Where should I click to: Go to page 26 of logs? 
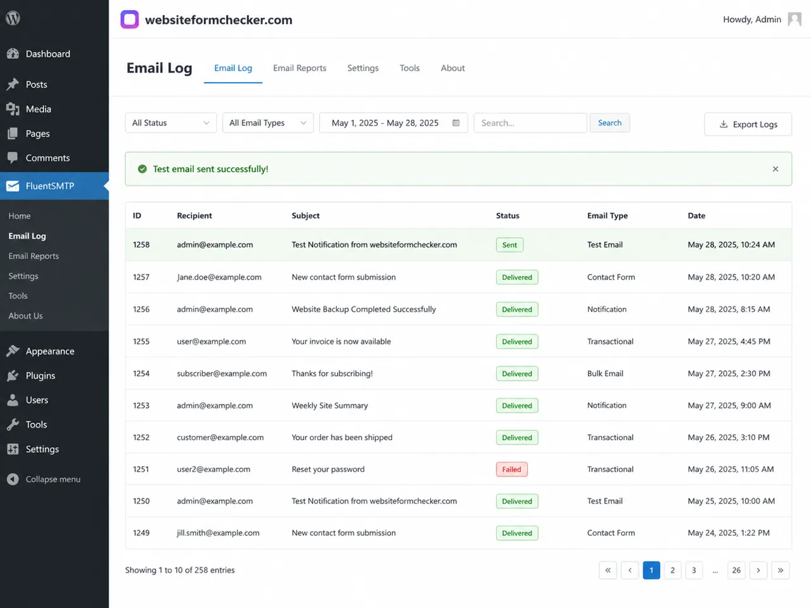click(736, 570)
